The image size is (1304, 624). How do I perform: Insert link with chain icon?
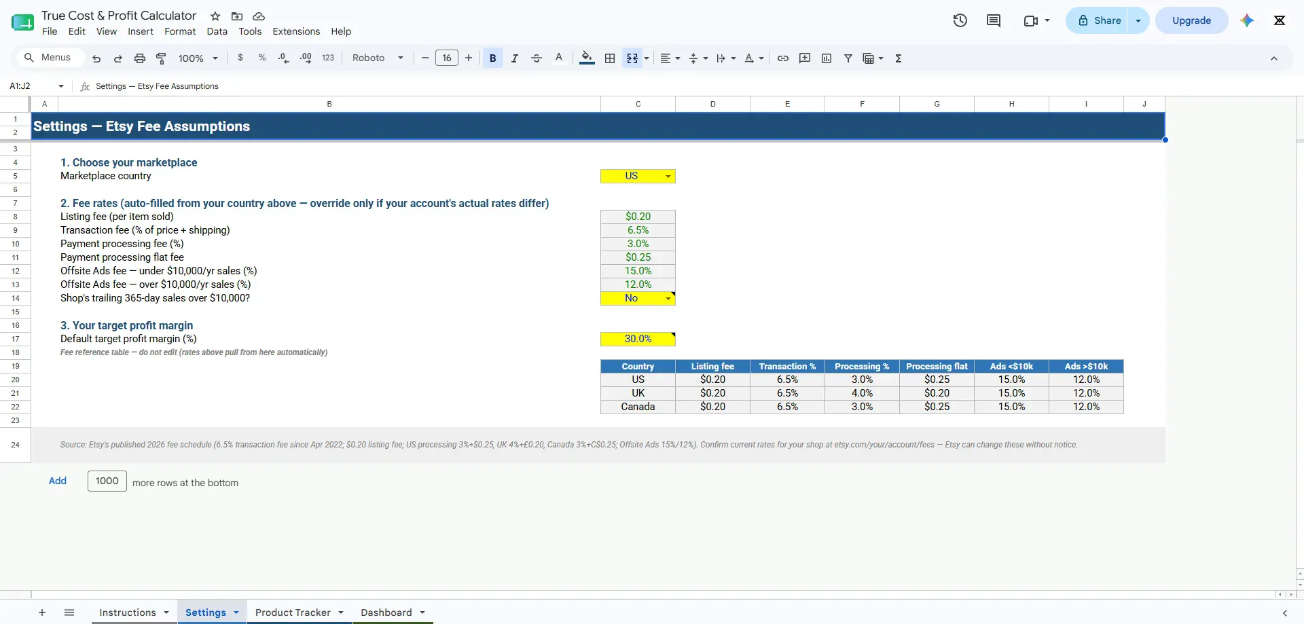783,58
